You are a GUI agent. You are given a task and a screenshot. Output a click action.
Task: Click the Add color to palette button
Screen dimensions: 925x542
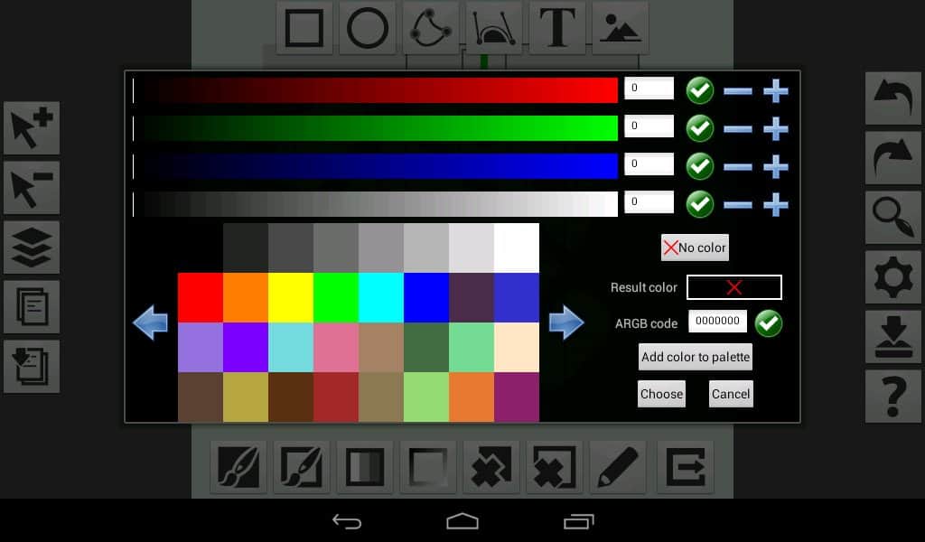tap(695, 357)
